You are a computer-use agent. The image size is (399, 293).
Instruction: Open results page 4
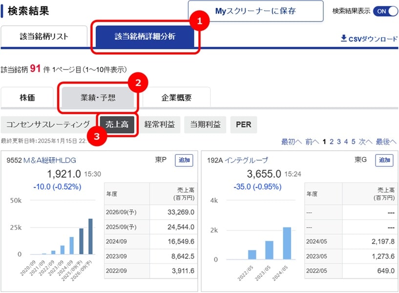click(x=346, y=142)
